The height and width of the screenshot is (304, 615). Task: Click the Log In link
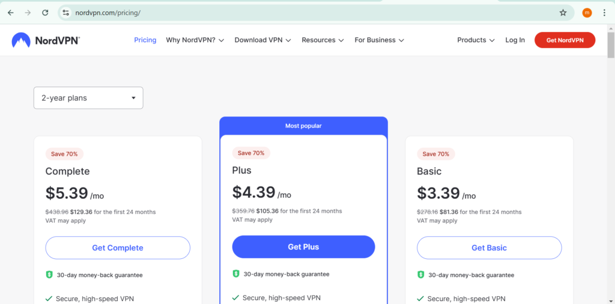pyautogui.click(x=515, y=40)
